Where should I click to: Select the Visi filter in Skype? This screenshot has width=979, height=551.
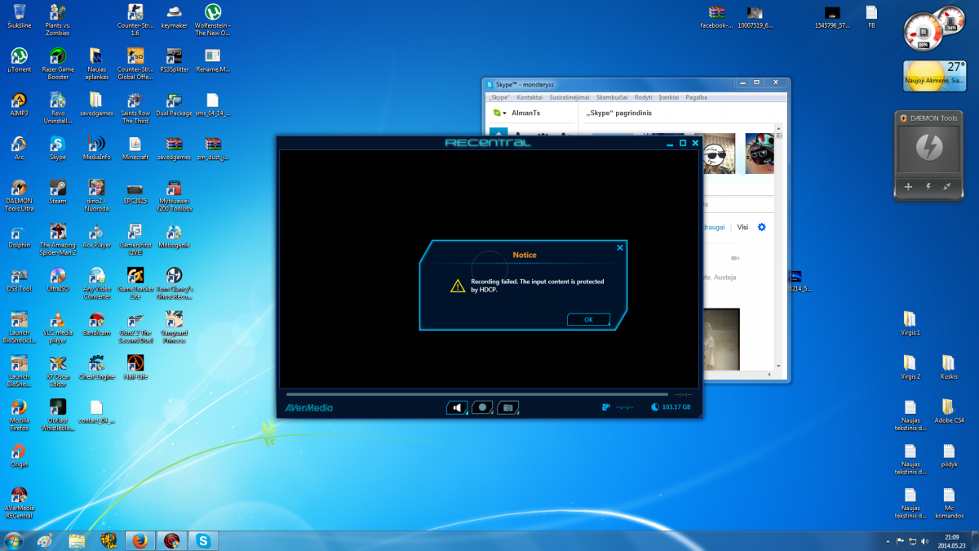742,227
